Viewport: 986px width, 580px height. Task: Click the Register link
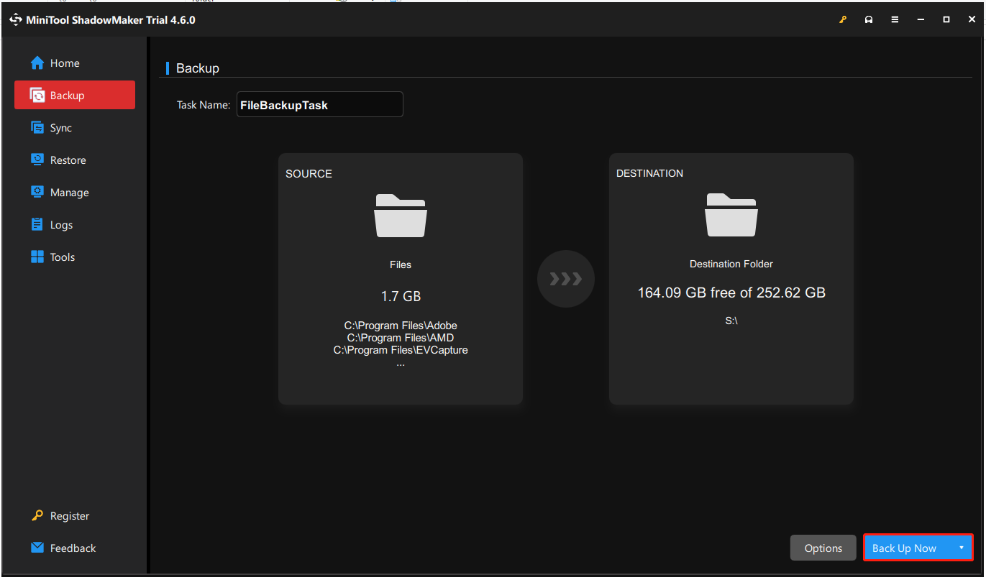point(60,516)
